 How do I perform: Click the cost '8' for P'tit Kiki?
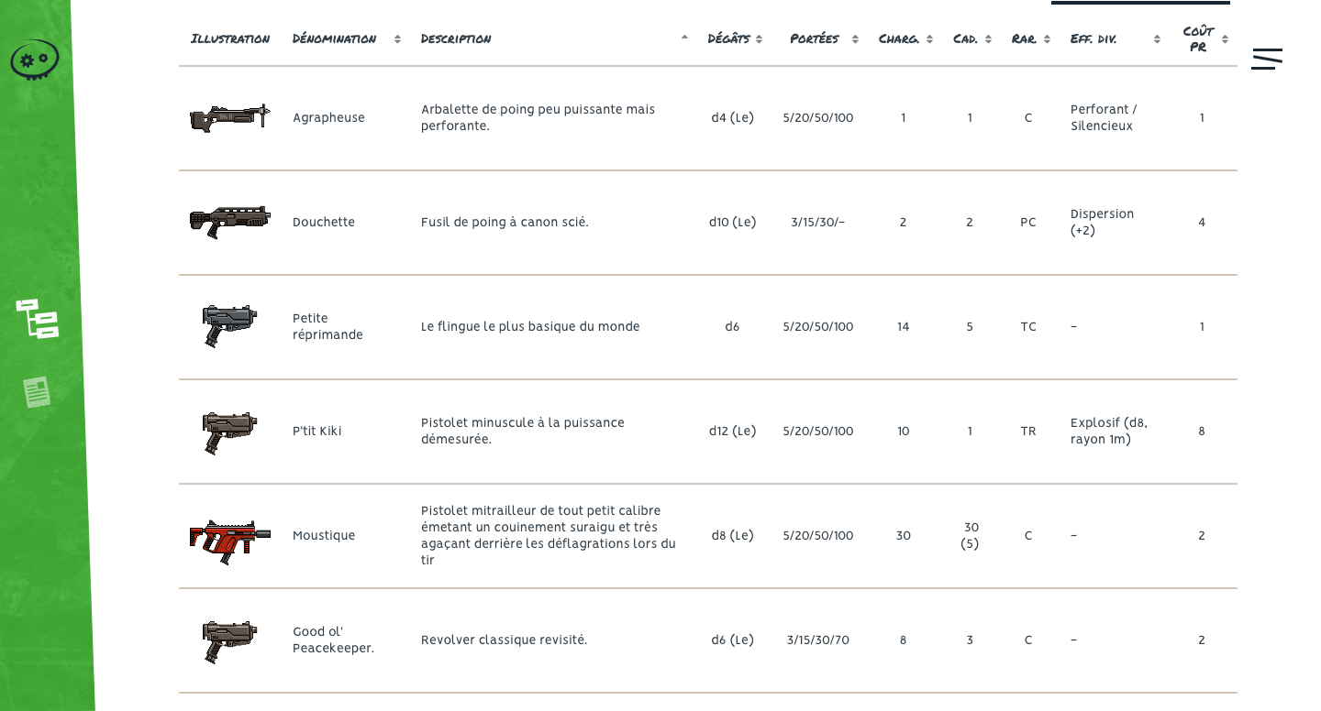(1202, 432)
